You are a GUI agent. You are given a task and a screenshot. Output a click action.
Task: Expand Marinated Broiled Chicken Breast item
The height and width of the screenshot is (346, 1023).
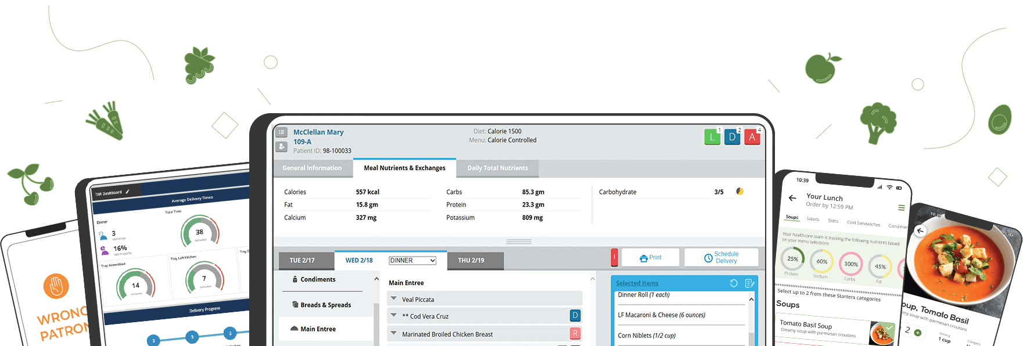click(394, 333)
